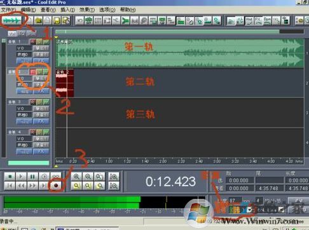This screenshot has height=230, width=309.
Task: Open the FX effects button on track 1
Action: (41, 61)
